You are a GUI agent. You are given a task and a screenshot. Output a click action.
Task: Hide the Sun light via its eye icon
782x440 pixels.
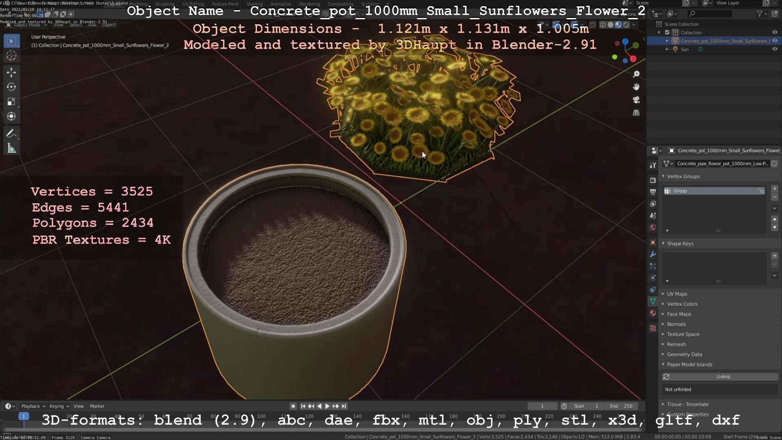pos(775,49)
